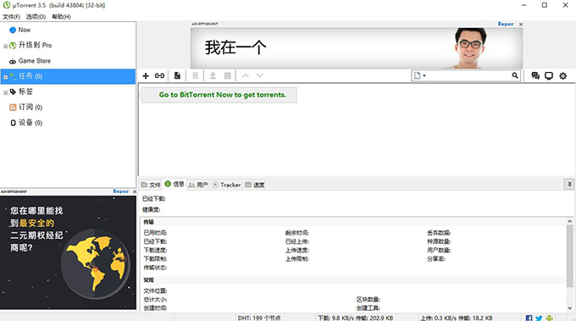Click the remote monitor icon in toolbar
This screenshot has height=321, width=576.
point(549,75)
